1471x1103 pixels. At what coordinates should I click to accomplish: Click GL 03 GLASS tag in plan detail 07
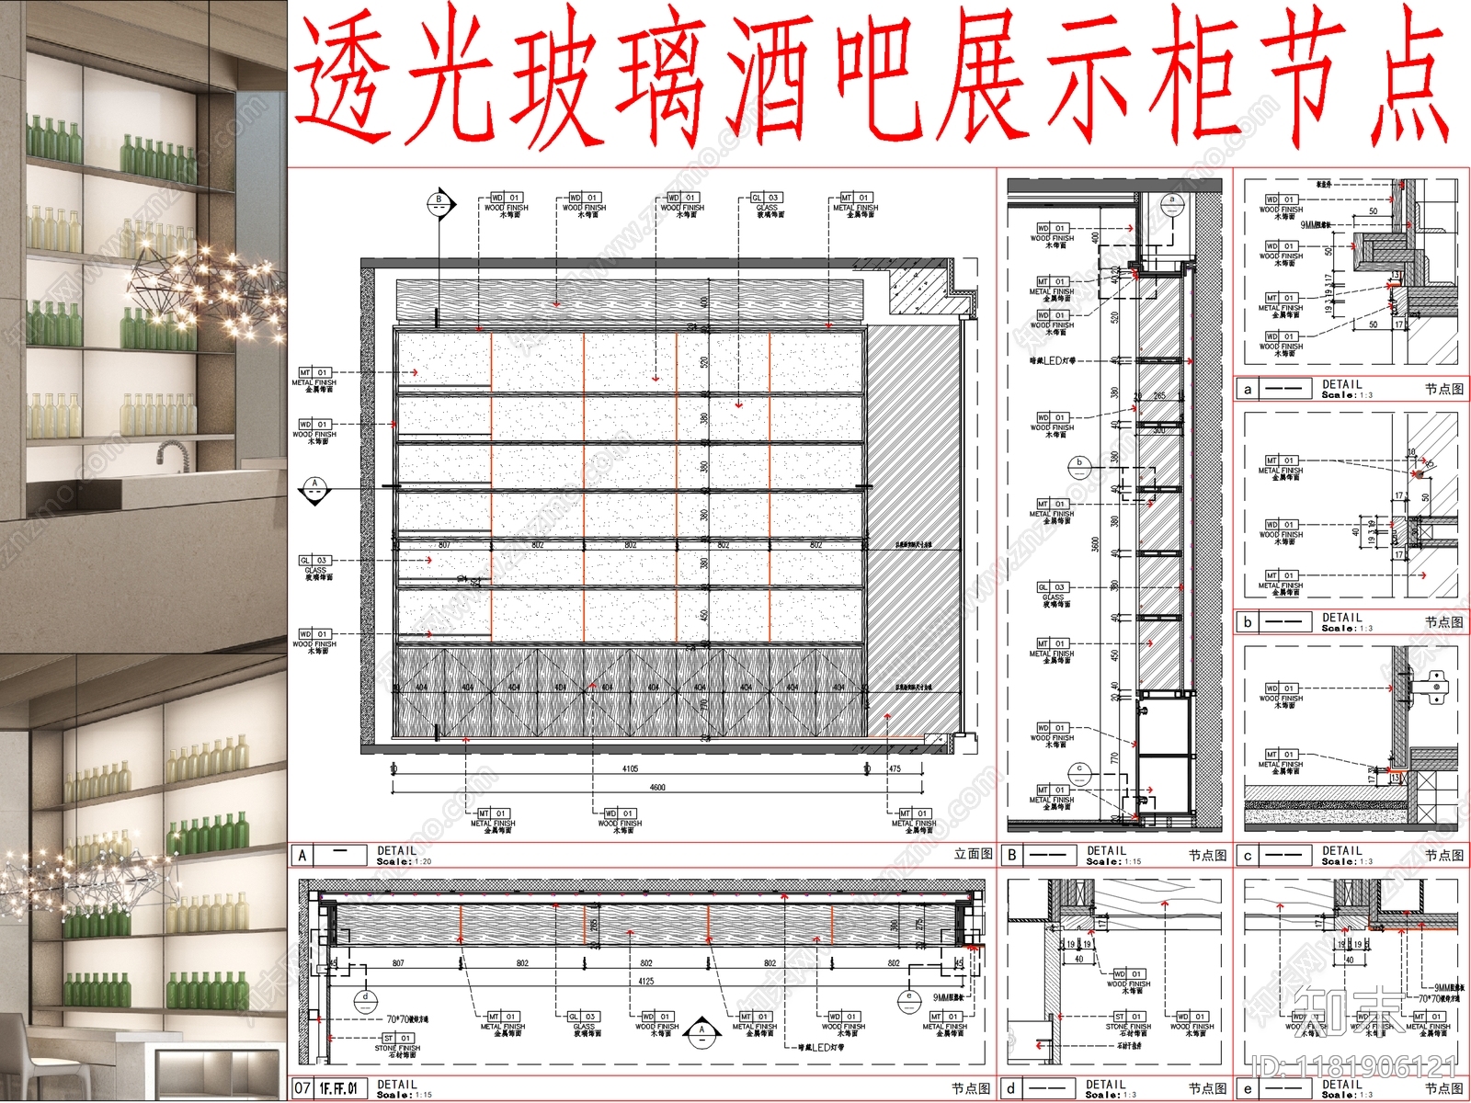pyautogui.click(x=584, y=1024)
